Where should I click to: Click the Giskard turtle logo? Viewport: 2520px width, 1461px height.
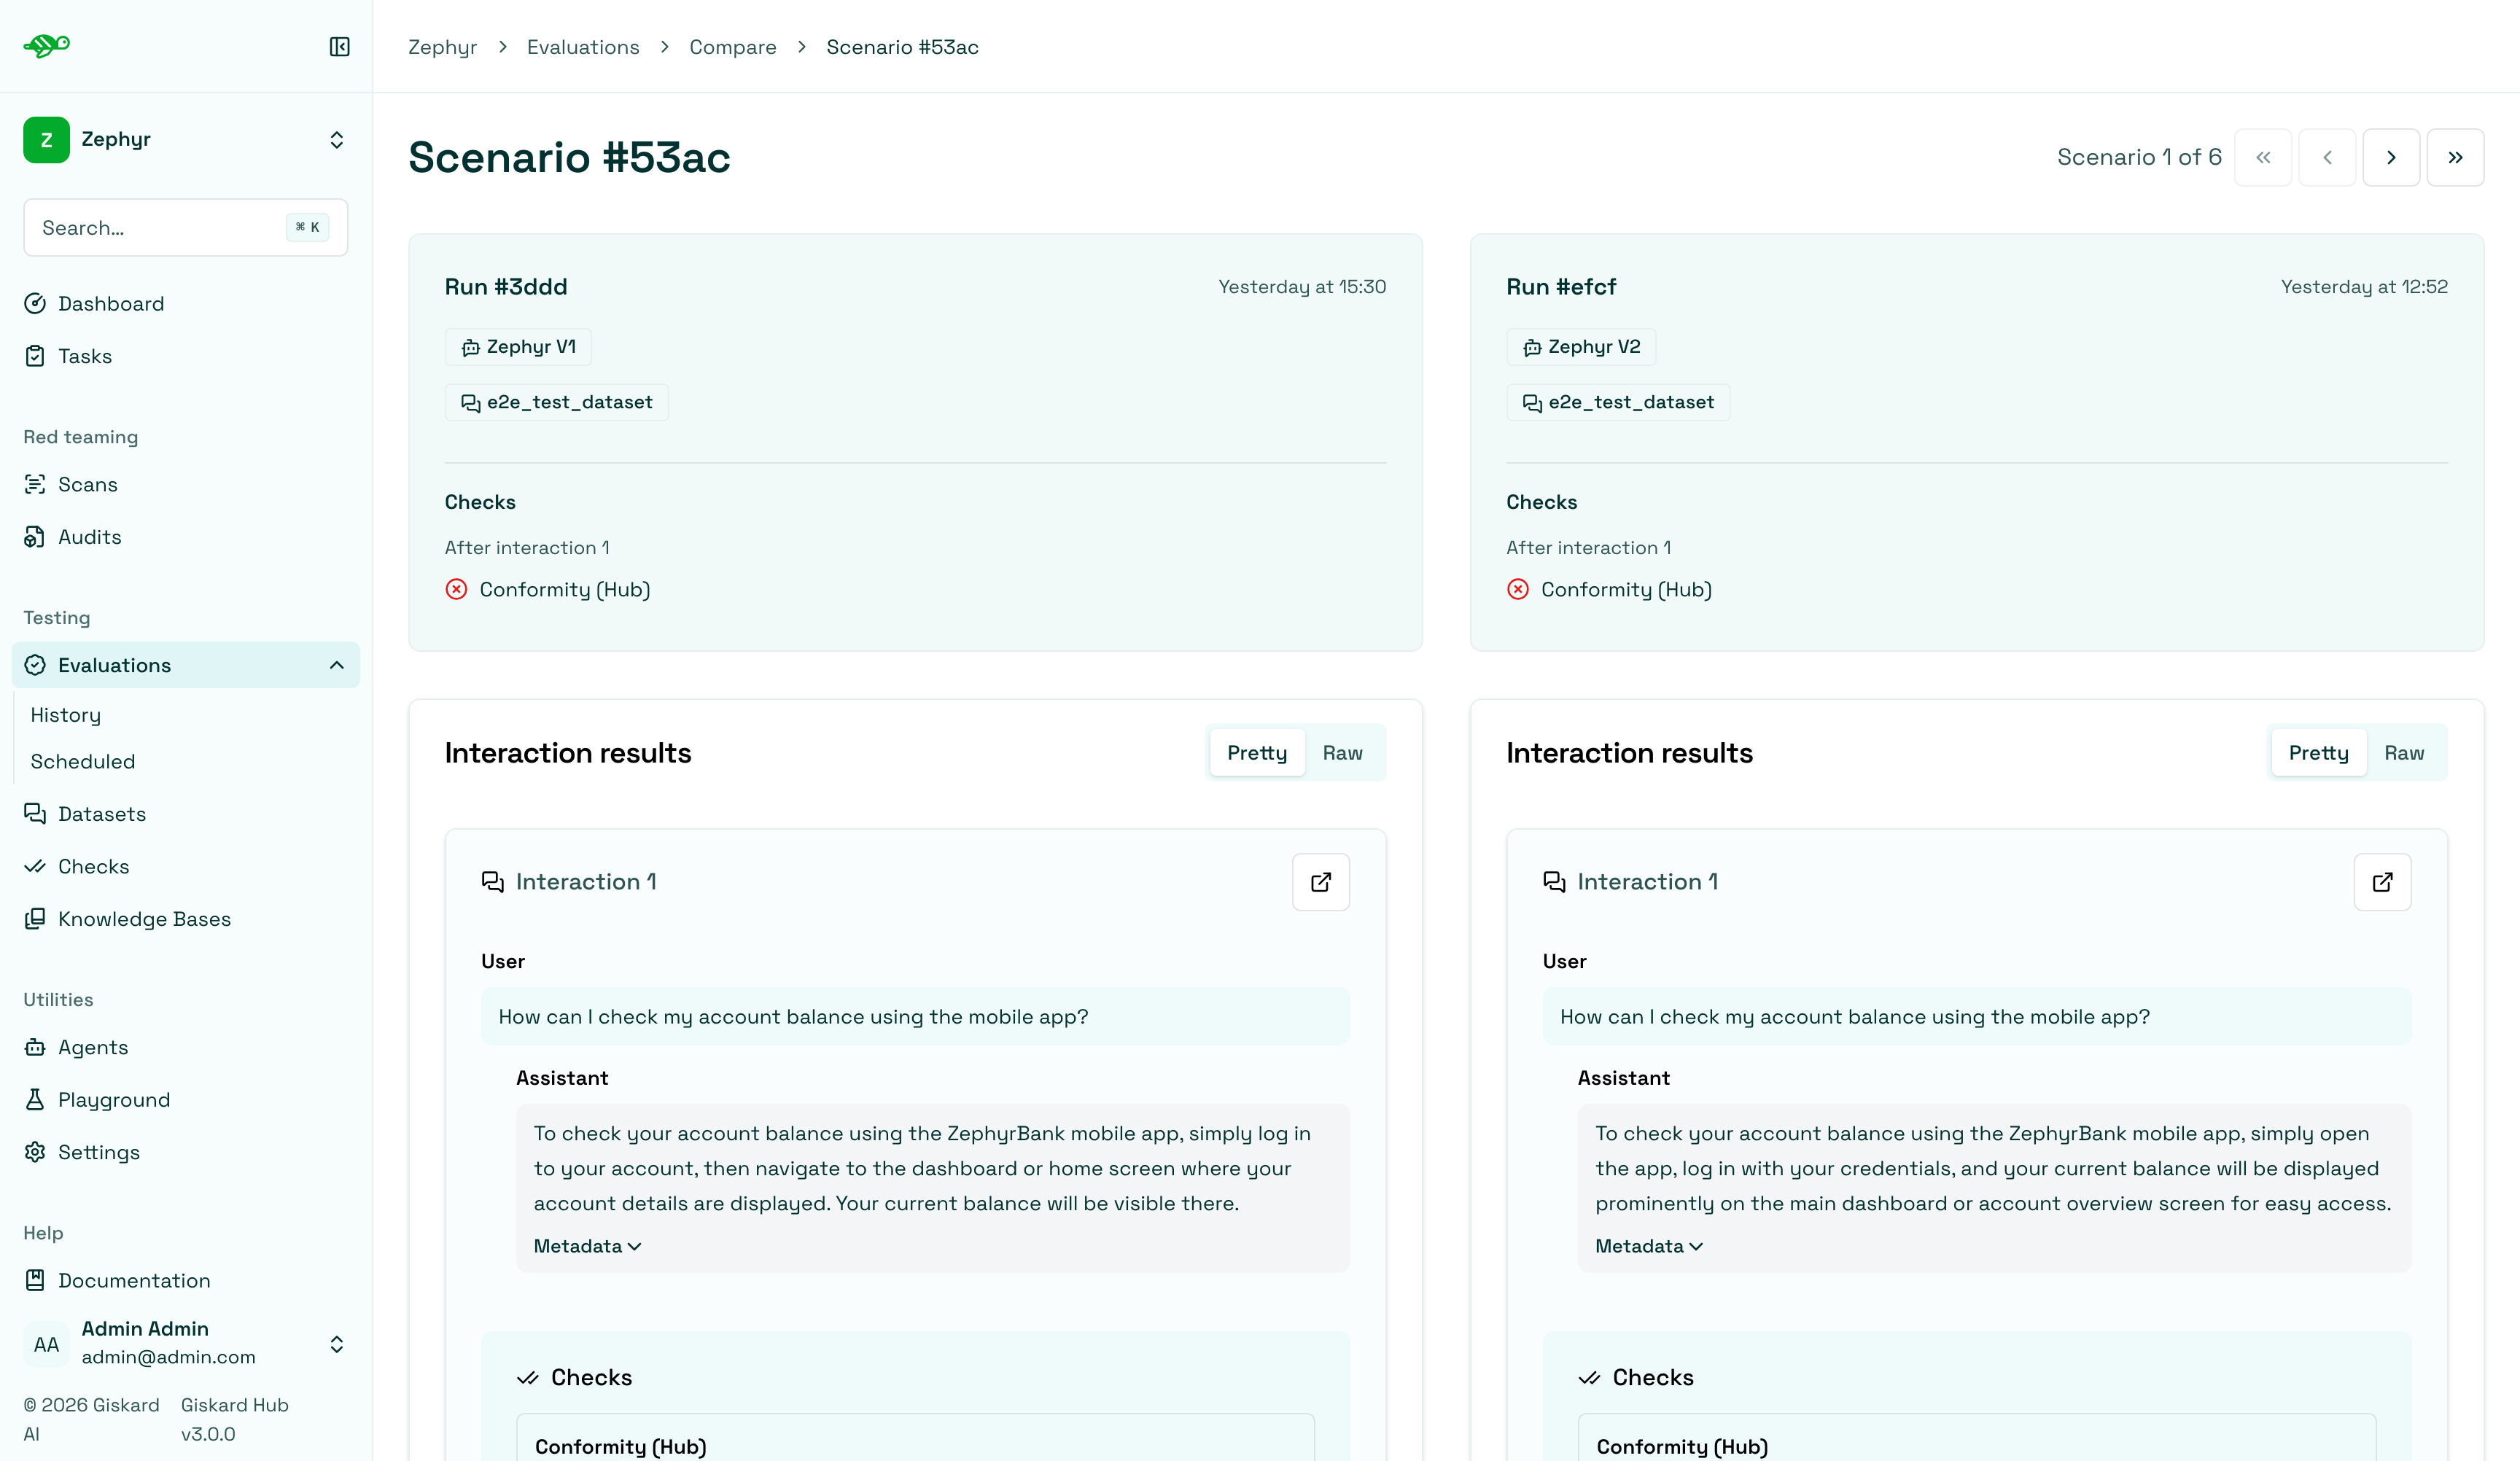47,46
